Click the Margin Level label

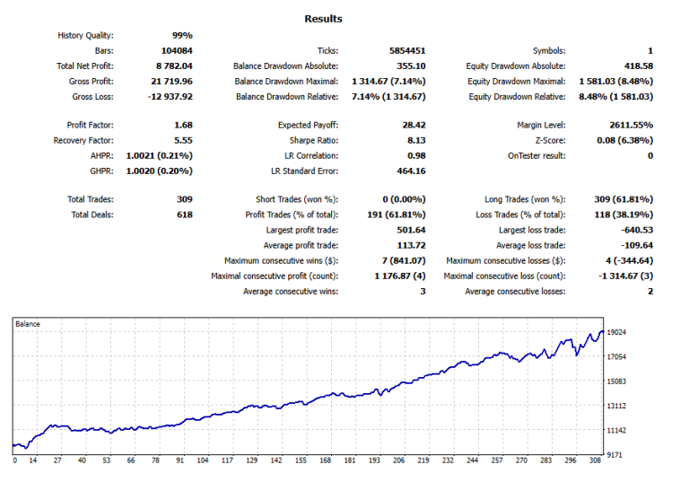(x=541, y=126)
